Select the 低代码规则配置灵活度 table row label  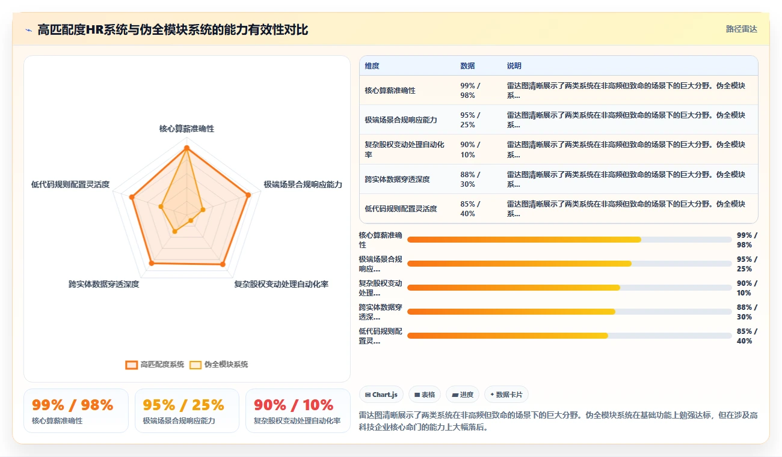click(401, 208)
